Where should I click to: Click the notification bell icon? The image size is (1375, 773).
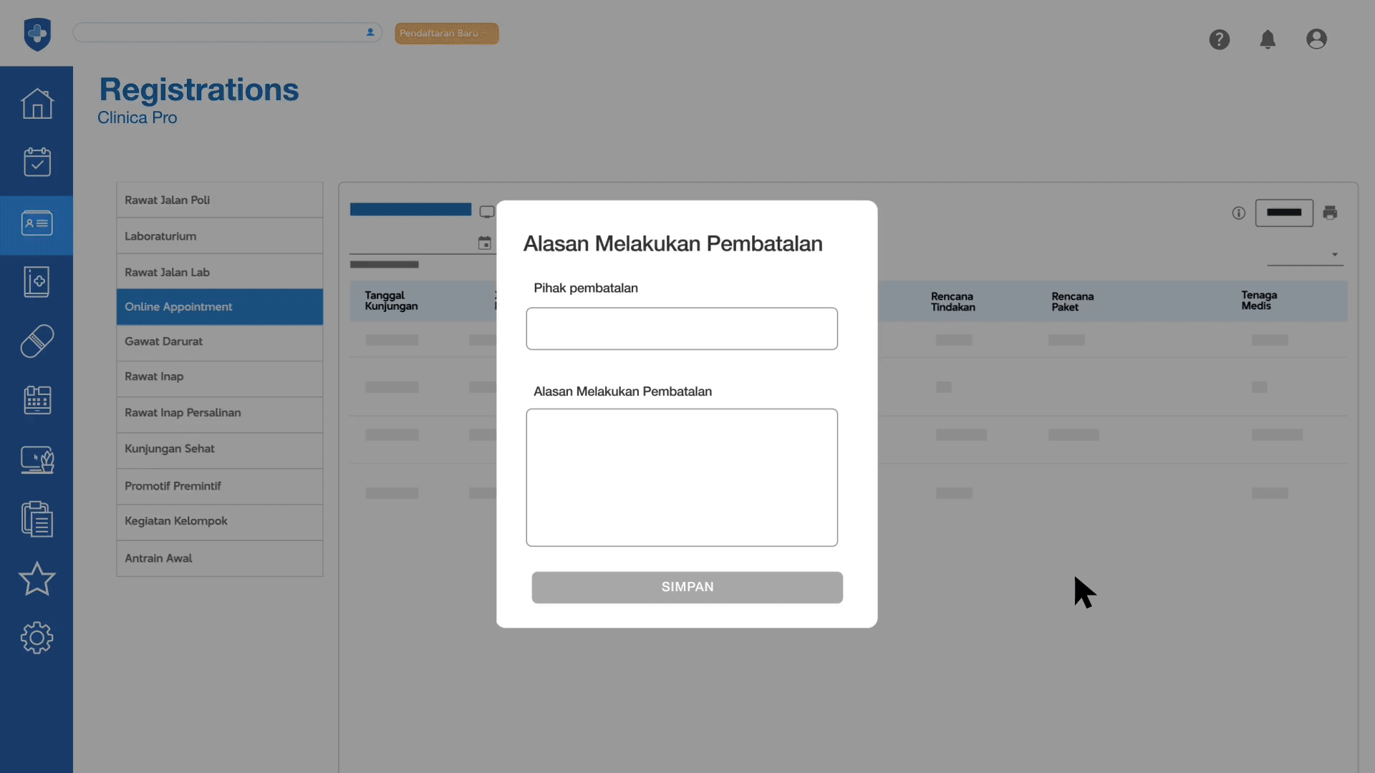(1268, 39)
